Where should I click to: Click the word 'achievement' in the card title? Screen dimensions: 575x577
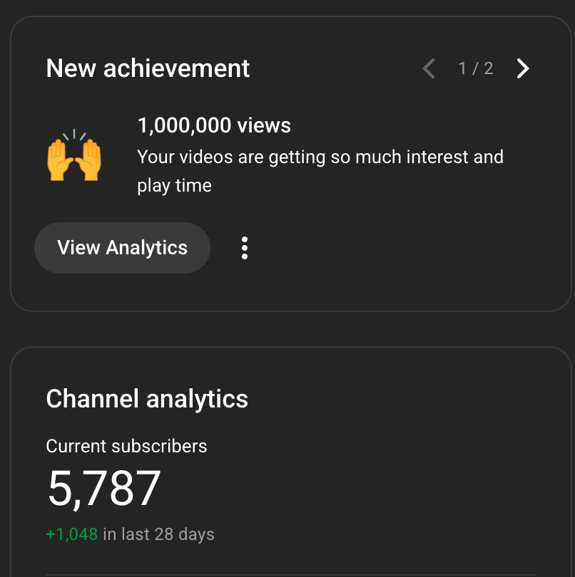click(x=176, y=68)
